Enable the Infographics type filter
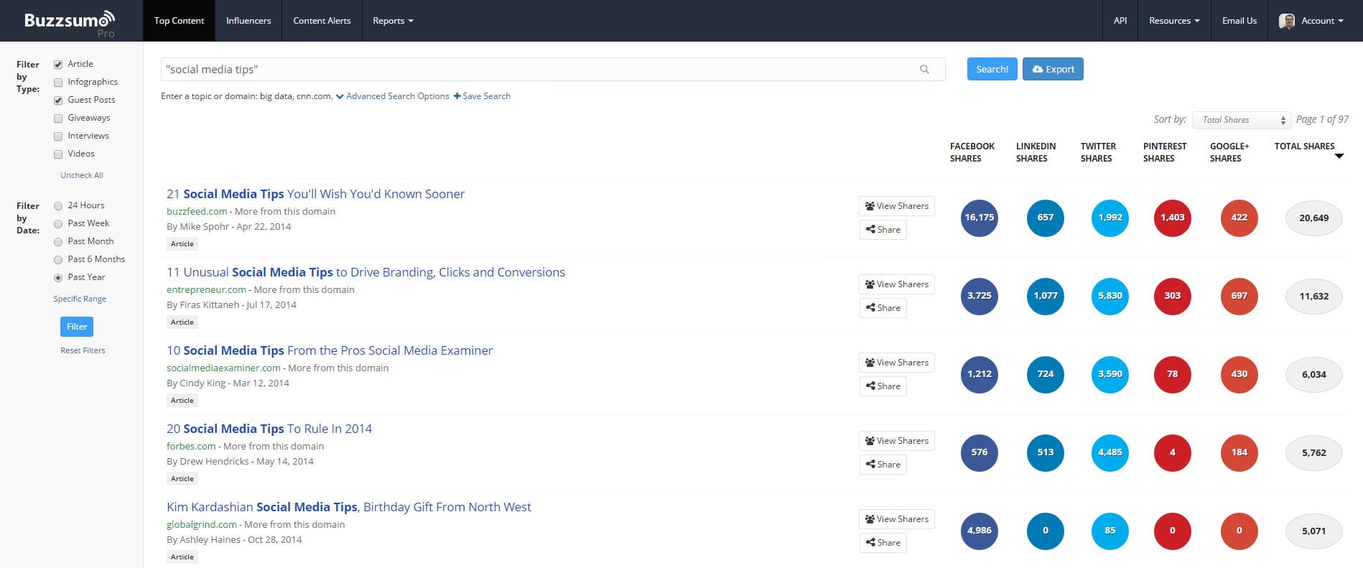This screenshot has height=568, width=1363. pos(58,83)
